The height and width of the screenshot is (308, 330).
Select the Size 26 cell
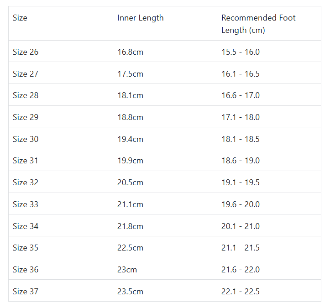click(26, 52)
